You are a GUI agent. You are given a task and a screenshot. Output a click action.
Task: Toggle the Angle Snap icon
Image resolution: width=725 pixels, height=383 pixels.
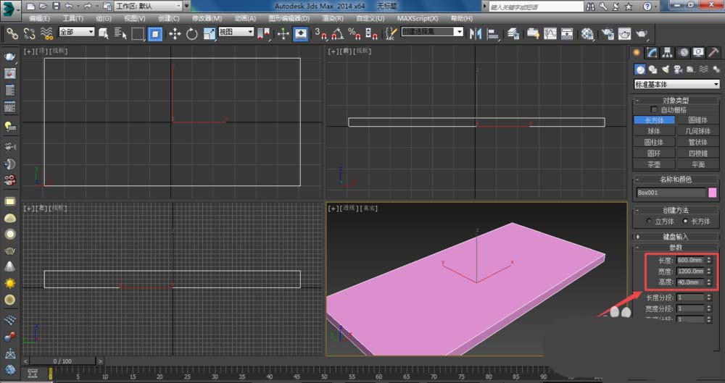point(337,33)
